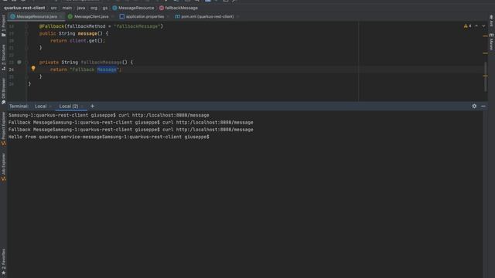The height and width of the screenshot is (278, 495).
Task: Click gs in the navigation breadcrumb
Action: (105, 8)
